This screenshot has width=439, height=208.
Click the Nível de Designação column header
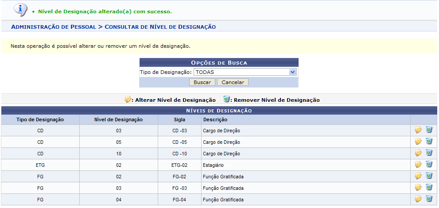118,119
